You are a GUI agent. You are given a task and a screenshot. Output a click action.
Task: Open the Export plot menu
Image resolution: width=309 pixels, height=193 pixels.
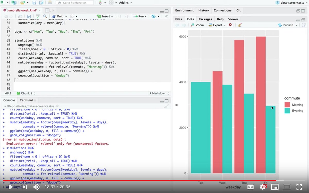pos(217,25)
